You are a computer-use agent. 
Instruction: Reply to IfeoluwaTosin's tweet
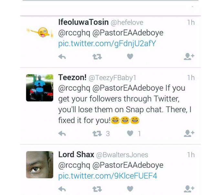coord(62,57)
